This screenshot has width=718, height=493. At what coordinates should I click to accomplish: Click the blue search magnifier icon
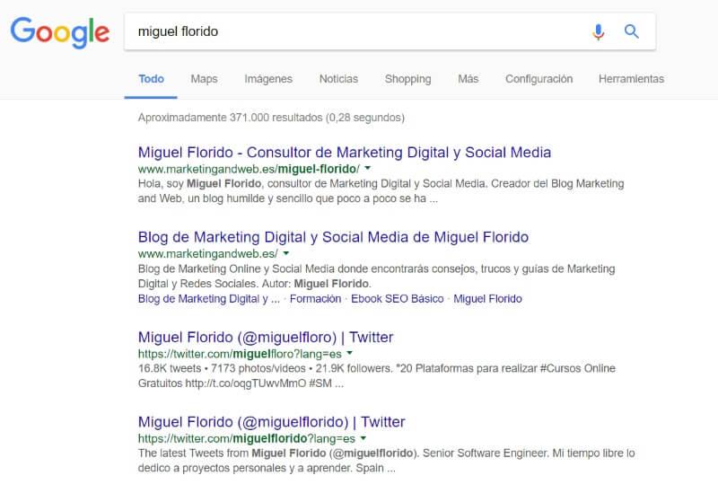point(632,31)
